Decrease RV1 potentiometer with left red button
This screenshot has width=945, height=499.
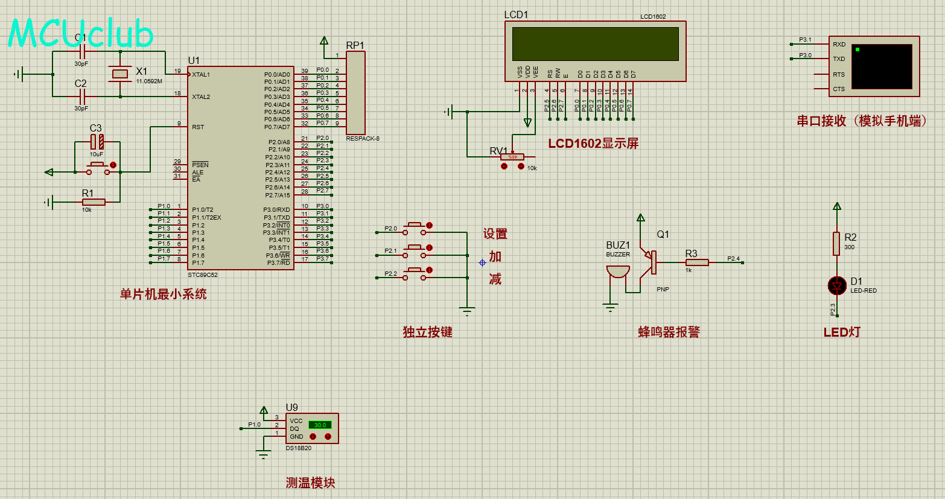504,167
